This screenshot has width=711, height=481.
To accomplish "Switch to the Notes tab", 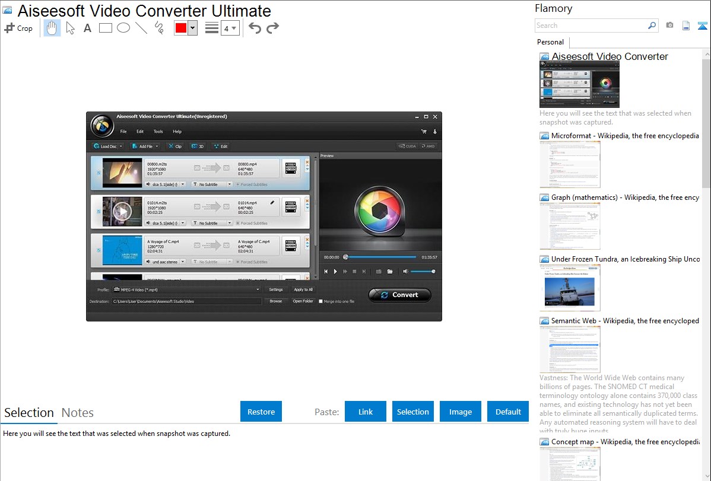I will click(x=78, y=413).
